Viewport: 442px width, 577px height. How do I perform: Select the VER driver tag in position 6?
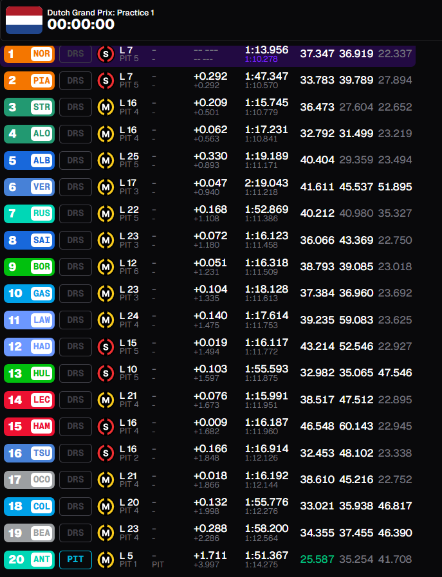pos(29,187)
